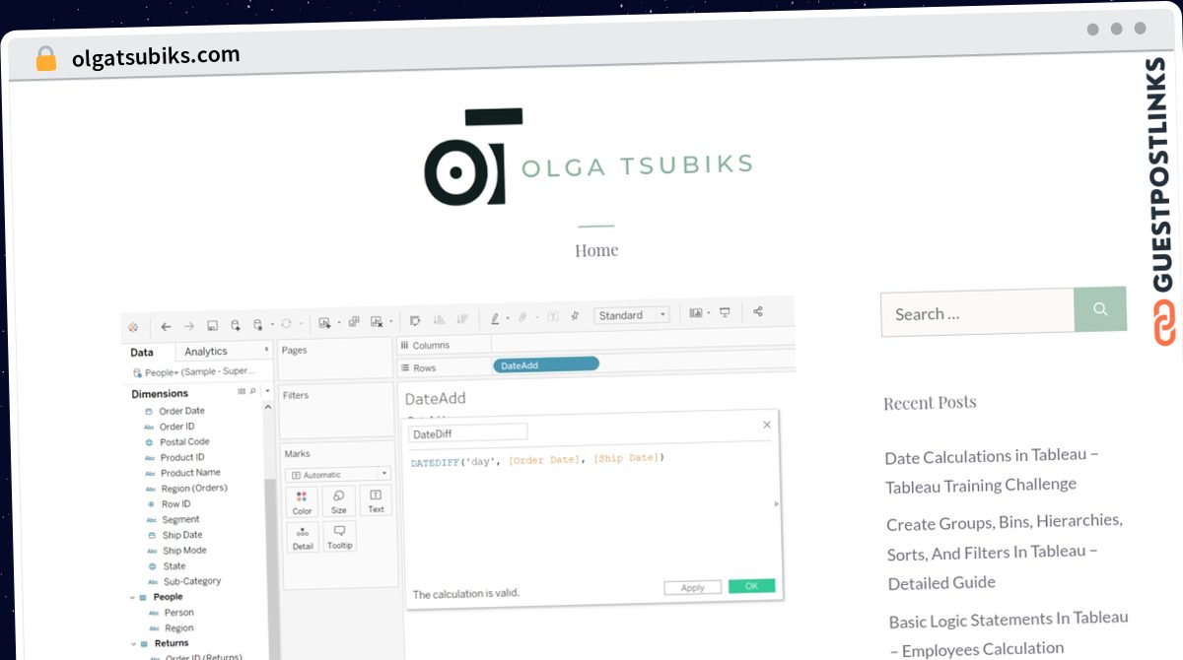Click the Presentation Mode icon
Screen dimensions: 1183x660
click(725, 312)
